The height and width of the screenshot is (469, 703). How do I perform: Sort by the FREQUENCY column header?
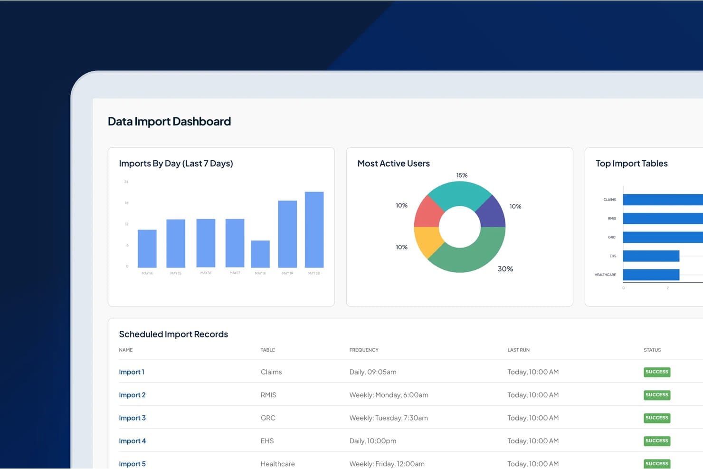364,350
